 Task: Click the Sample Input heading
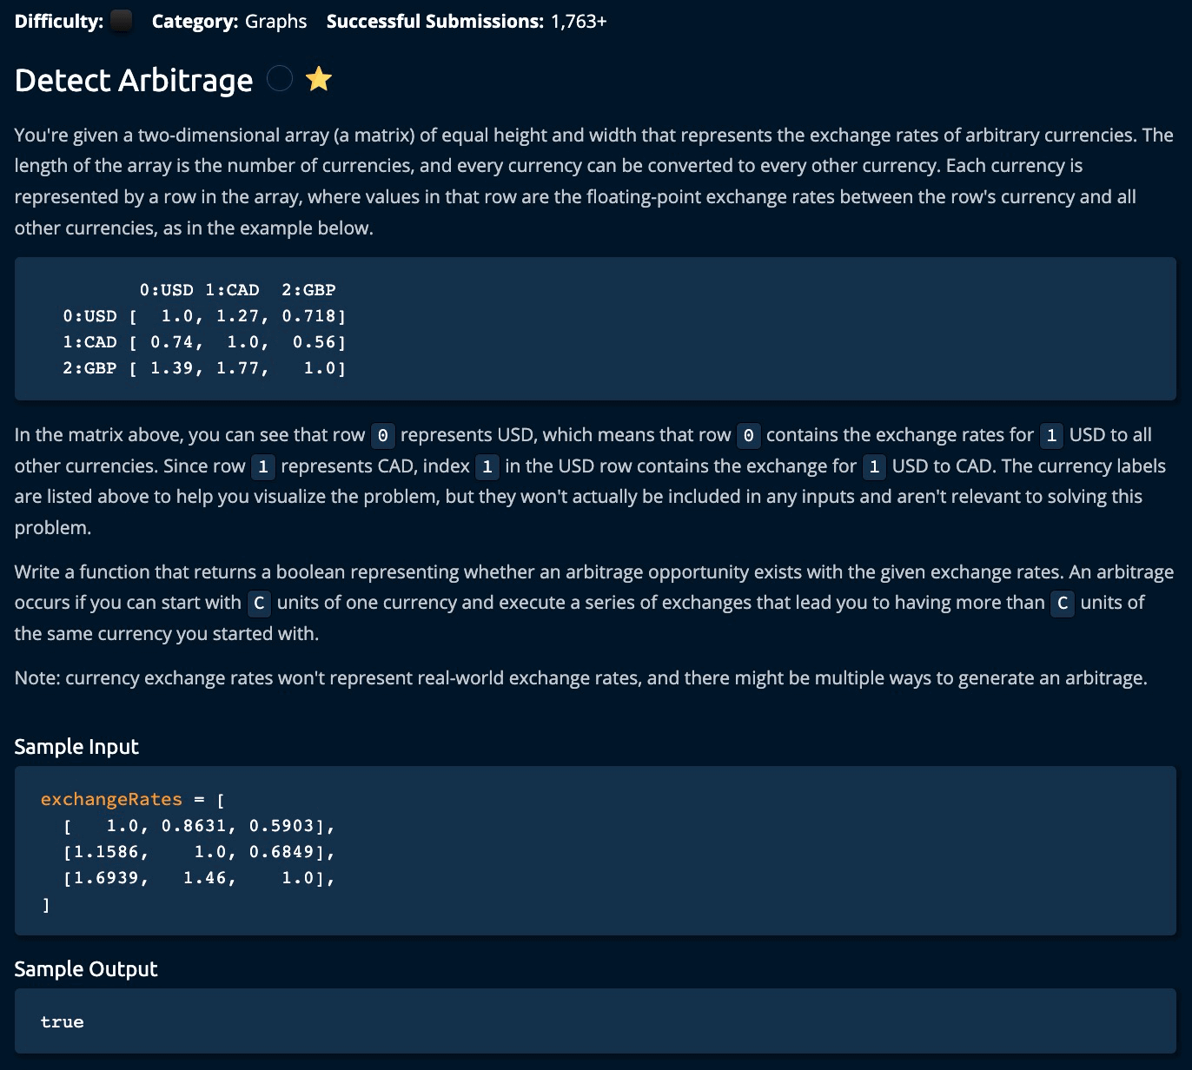(76, 747)
